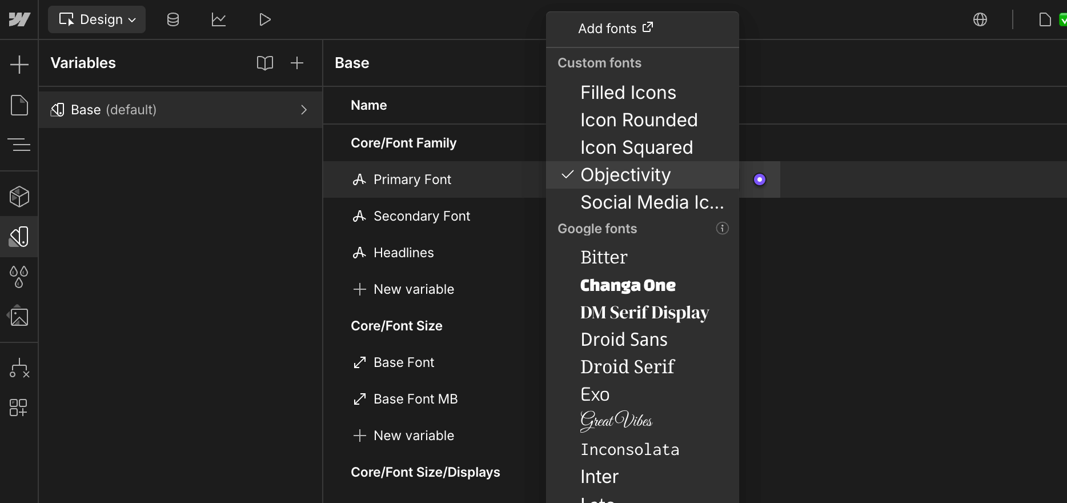Open the Webflow logo menu

coord(19,19)
